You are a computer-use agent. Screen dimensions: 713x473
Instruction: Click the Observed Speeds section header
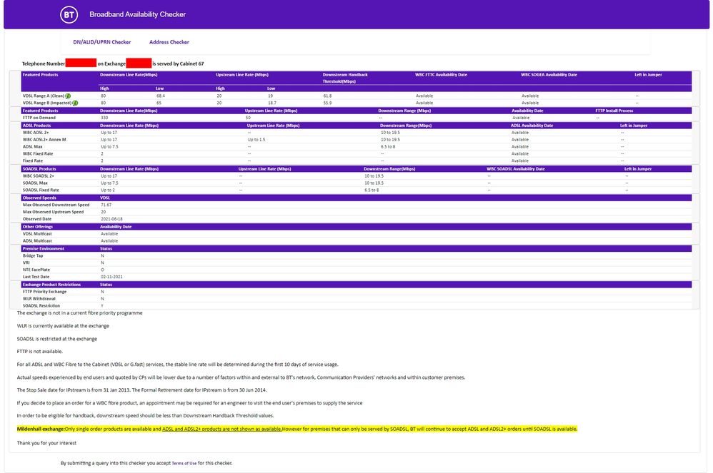(x=40, y=198)
